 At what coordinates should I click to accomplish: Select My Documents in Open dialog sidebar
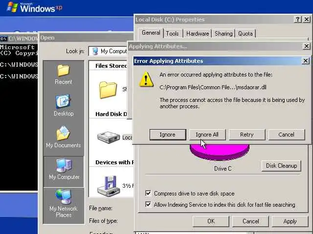[x=64, y=137]
